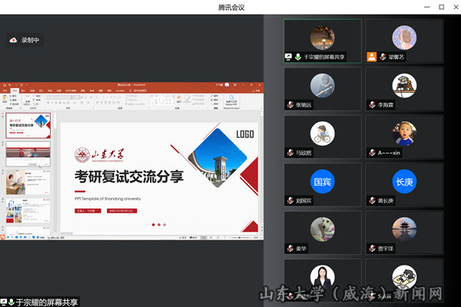Viewport: 461px width, 307px height.
Task: Click the LOGO placeholder on the slide
Action: click(x=245, y=134)
